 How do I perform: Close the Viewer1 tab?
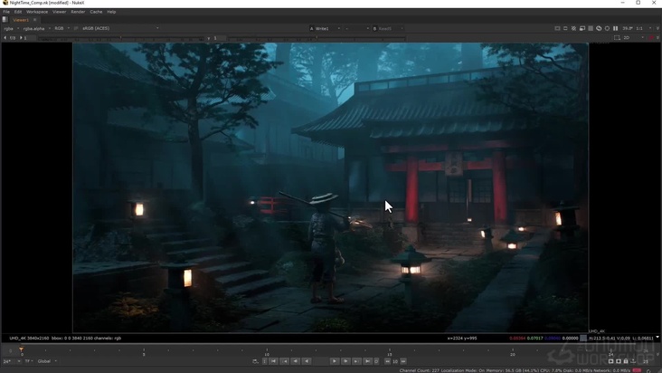(x=35, y=20)
